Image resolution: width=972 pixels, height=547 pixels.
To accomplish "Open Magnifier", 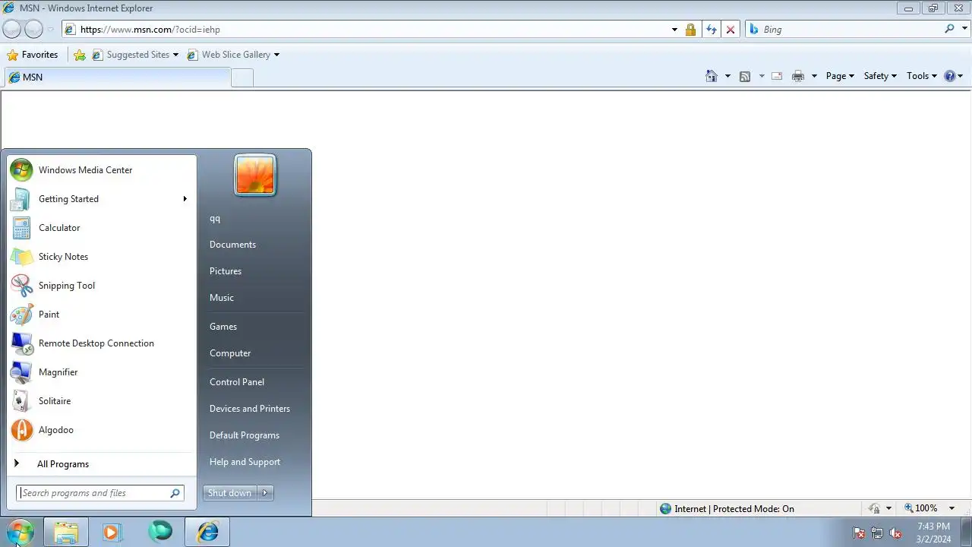I will [101, 372].
